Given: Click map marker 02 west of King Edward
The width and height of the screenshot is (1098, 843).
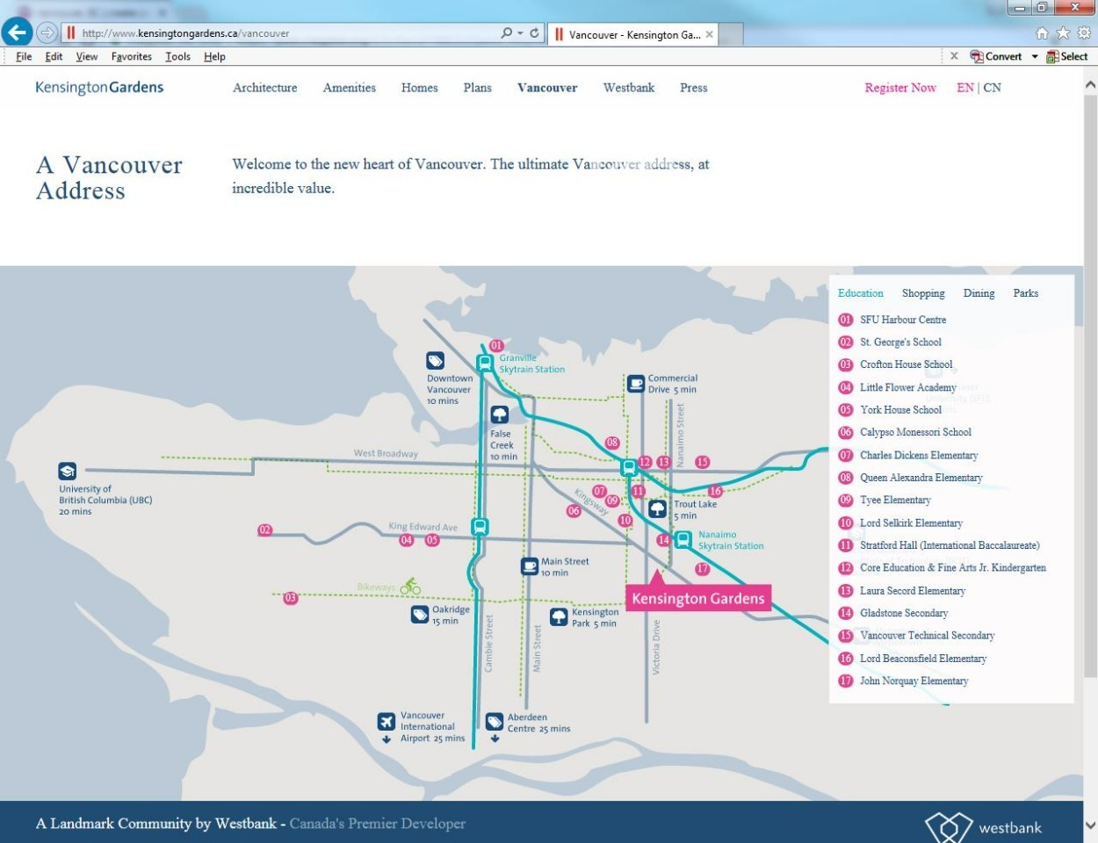Looking at the screenshot, I should [x=264, y=530].
